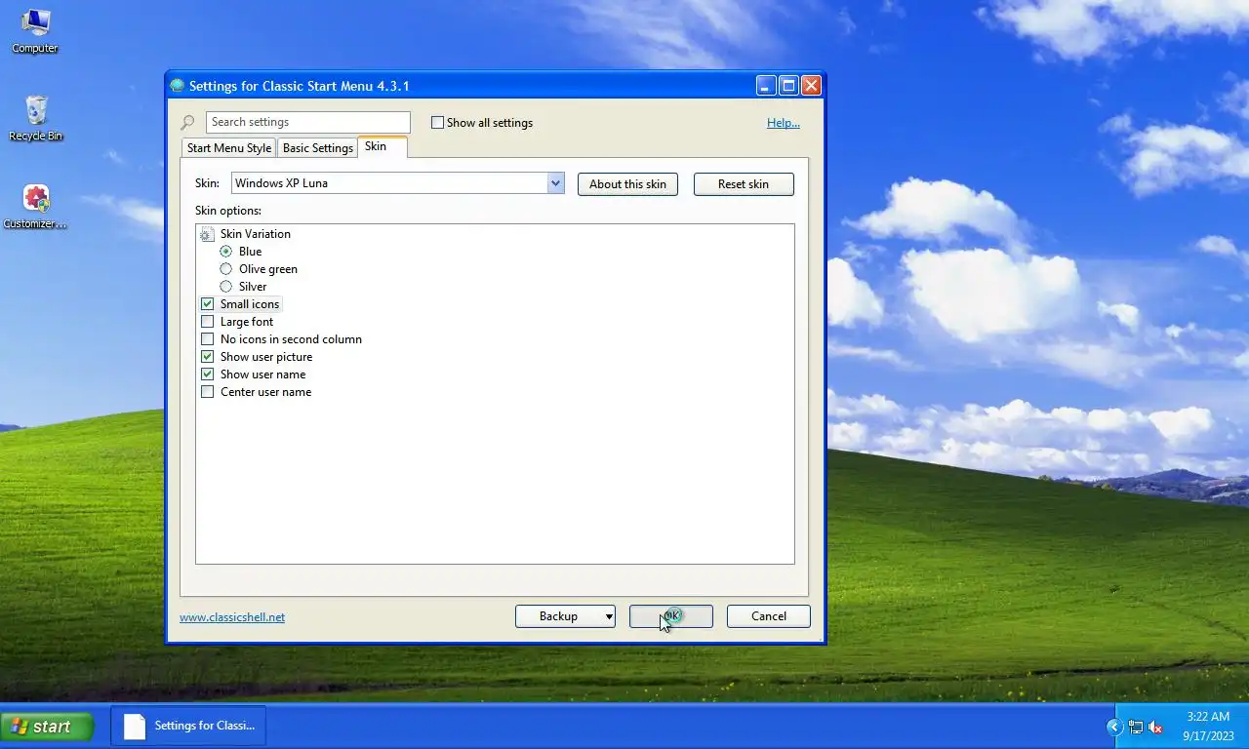Click the Classic Start Menu title bar icon

click(x=178, y=86)
